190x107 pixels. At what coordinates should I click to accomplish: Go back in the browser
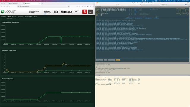click(2, 7)
